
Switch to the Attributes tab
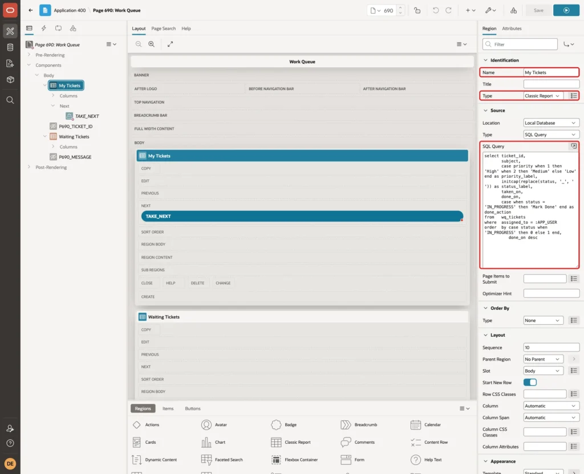point(512,28)
